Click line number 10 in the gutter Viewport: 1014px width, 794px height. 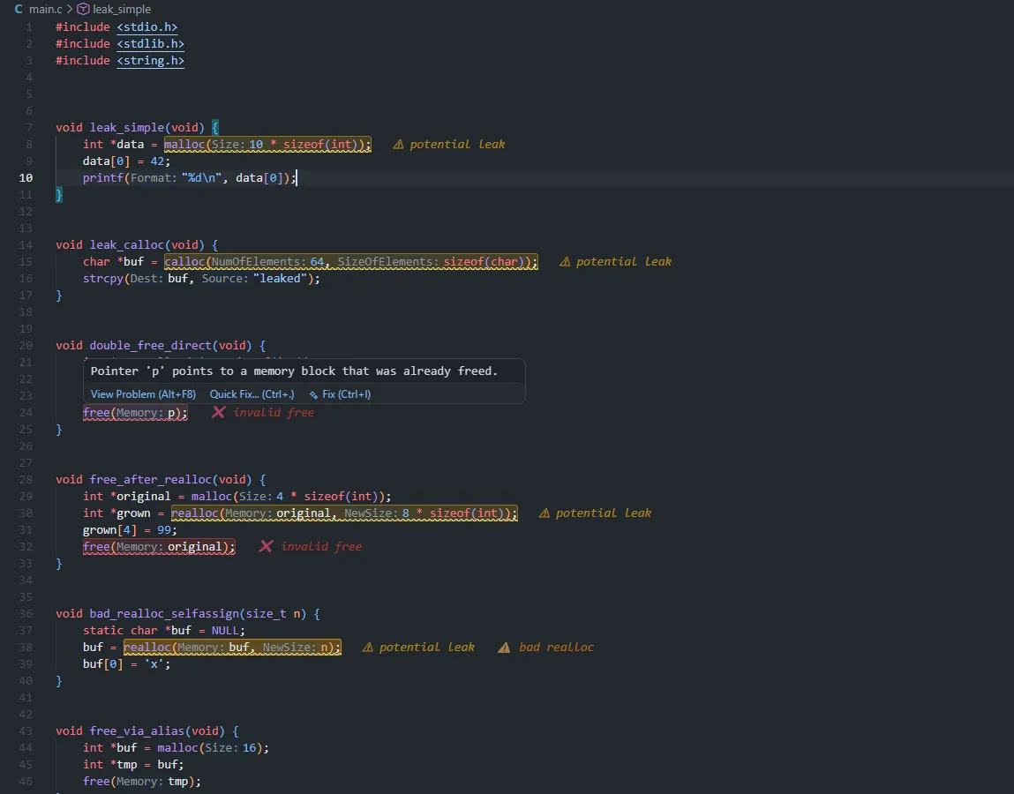[x=26, y=178]
